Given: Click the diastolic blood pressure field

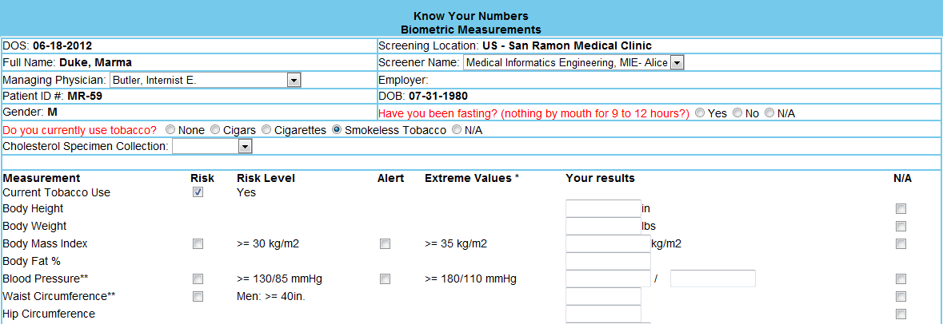Looking at the screenshot, I should click(713, 279).
